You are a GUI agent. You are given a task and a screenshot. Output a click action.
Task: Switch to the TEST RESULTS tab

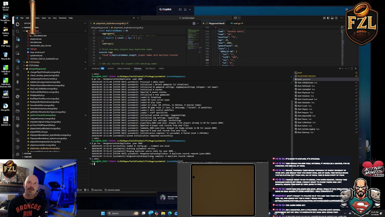[150, 68]
